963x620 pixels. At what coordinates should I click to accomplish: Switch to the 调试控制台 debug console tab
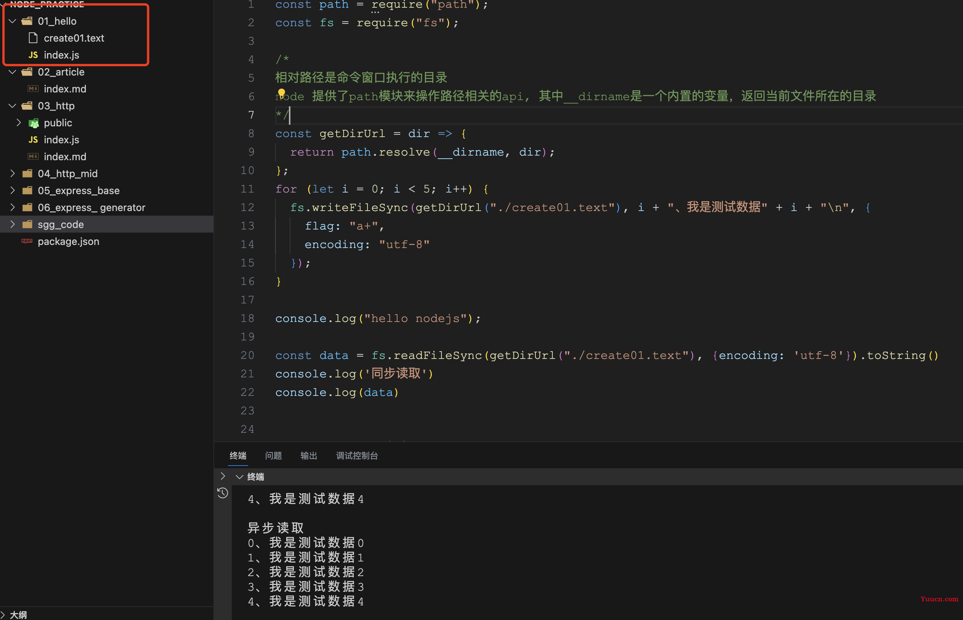tap(357, 456)
